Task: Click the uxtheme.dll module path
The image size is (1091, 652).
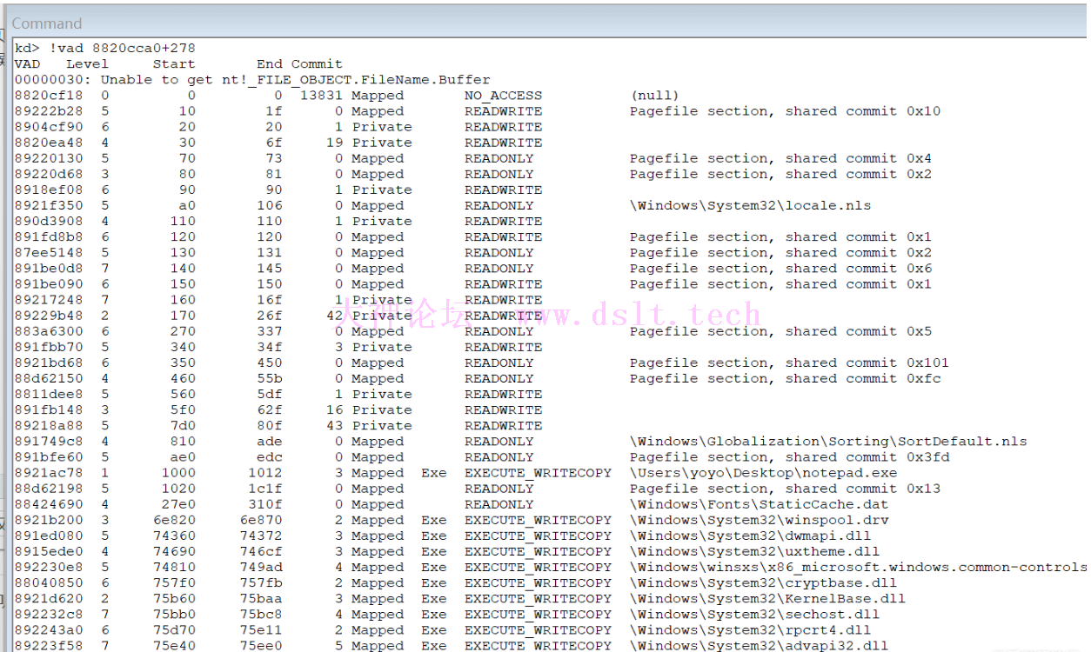Action: pos(754,552)
